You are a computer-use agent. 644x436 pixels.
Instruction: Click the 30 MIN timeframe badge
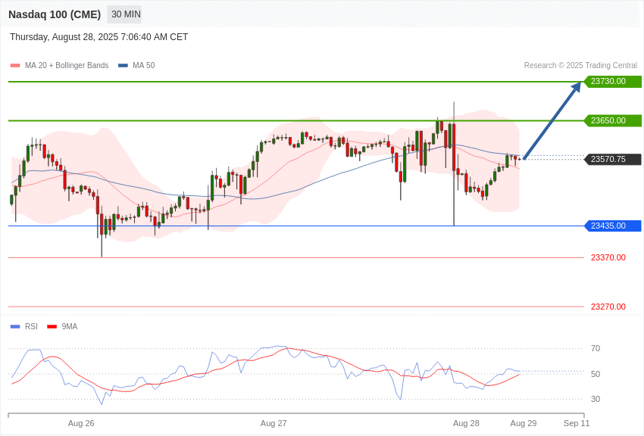[126, 14]
